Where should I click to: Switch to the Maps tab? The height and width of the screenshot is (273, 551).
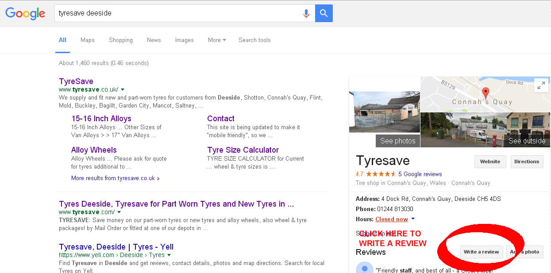pyautogui.click(x=88, y=40)
